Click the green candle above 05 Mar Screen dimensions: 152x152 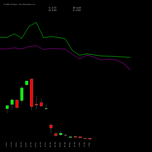pyautogui.click(x=61, y=134)
